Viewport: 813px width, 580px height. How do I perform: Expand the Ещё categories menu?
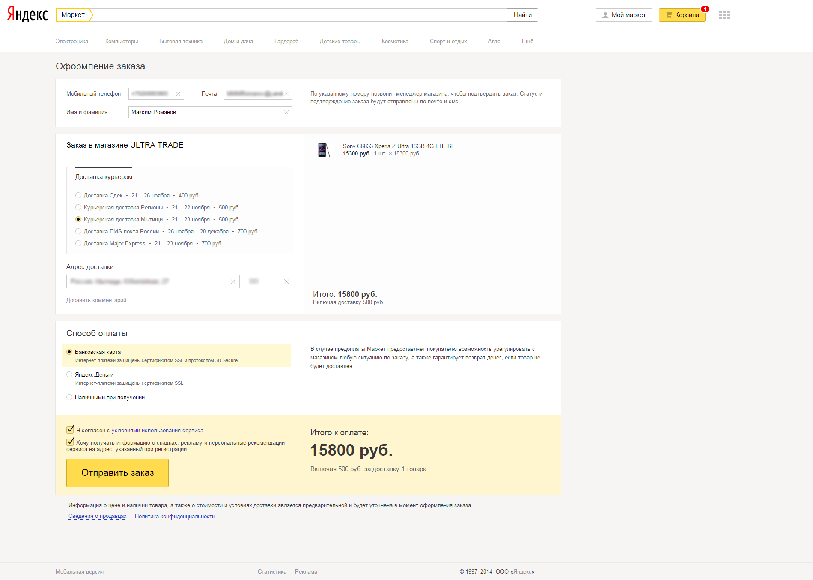coord(527,42)
